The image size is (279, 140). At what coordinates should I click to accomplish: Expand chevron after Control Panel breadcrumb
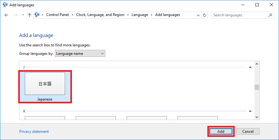tap(72, 15)
